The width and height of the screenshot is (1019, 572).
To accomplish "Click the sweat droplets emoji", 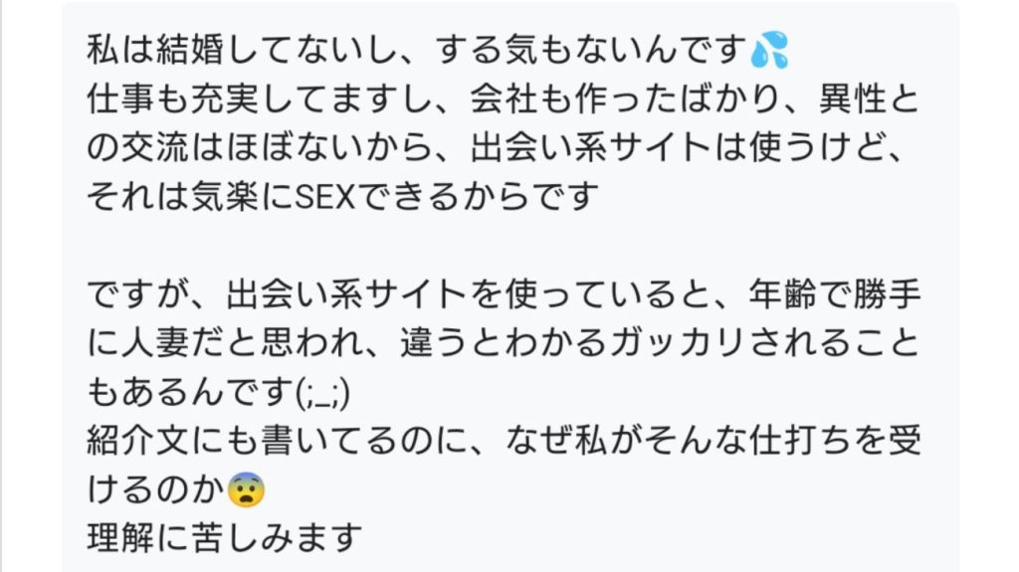I will click(x=770, y=50).
